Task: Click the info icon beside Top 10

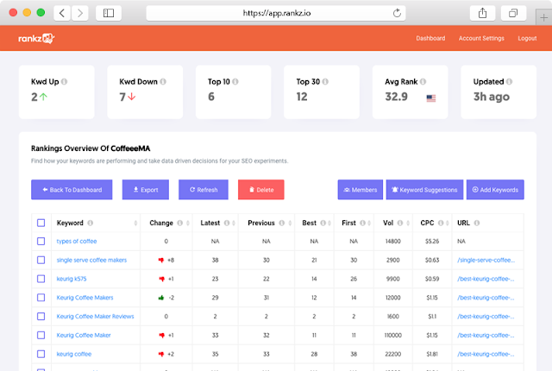Action: [x=235, y=82]
